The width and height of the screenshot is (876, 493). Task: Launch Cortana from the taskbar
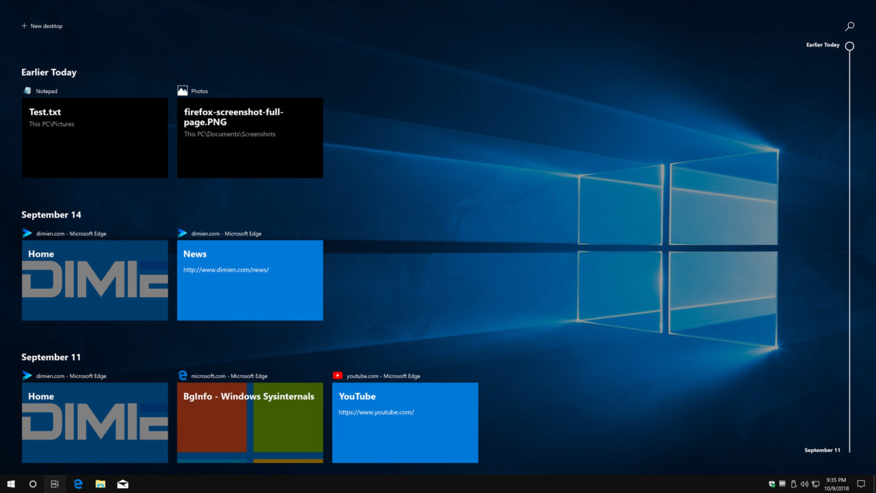coord(32,484)
